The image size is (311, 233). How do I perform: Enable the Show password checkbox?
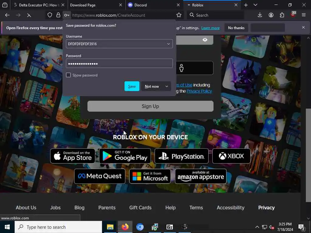[x=68, y=75]
